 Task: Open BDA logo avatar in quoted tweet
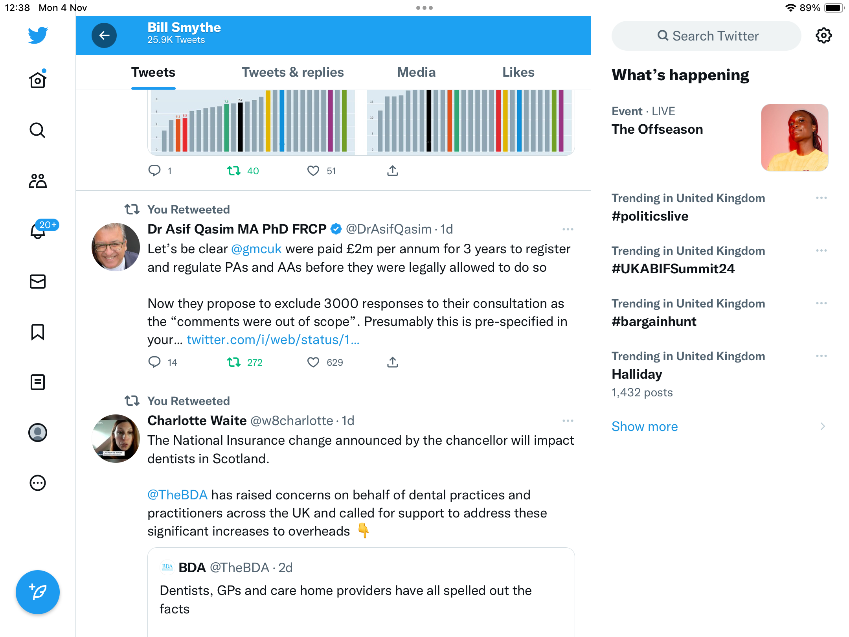point(167,567)
